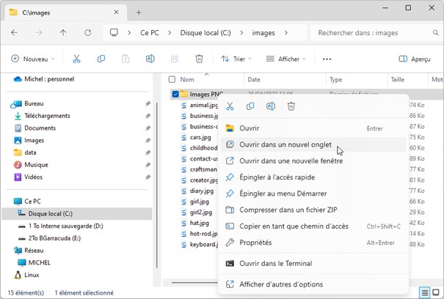This screenshot has height=299, width=444.
Task: Click the trash Delete icon in the context menu
Action: click(291, 107)
